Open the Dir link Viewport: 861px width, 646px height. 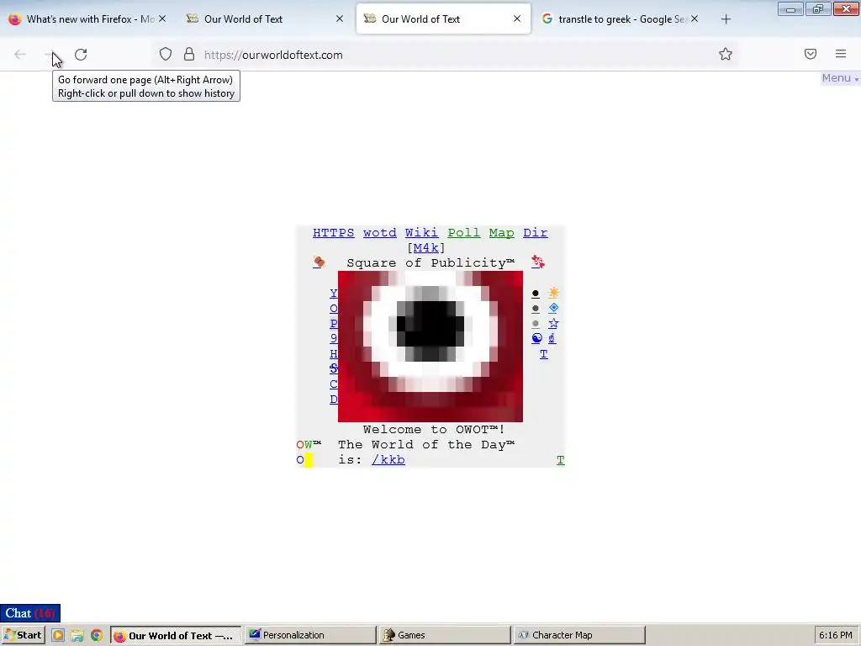click(535, 233)
